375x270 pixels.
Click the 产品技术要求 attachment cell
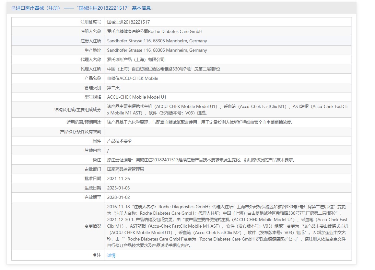(119, 141)
